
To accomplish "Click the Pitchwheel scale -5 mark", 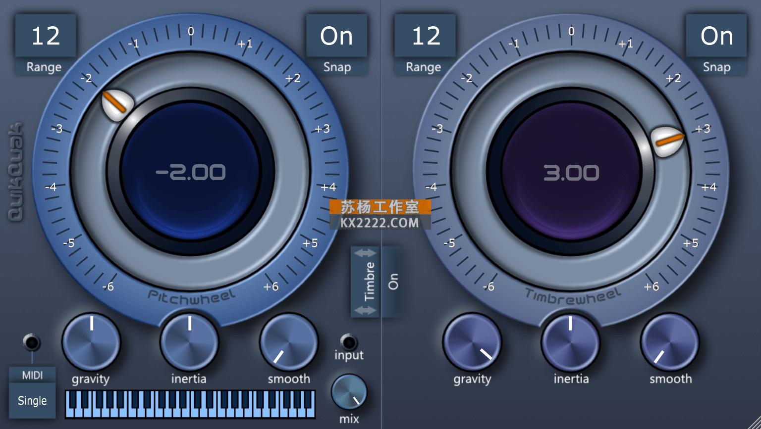I will (x=69, y=243).
